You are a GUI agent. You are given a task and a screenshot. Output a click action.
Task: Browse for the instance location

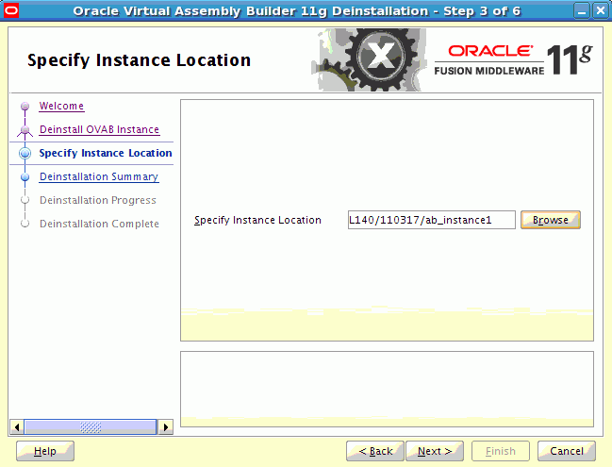[x=551, y=220]
